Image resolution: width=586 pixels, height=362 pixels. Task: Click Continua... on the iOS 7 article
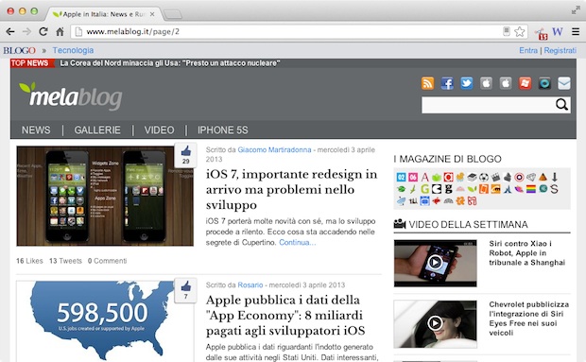click(x=298, y=243)
